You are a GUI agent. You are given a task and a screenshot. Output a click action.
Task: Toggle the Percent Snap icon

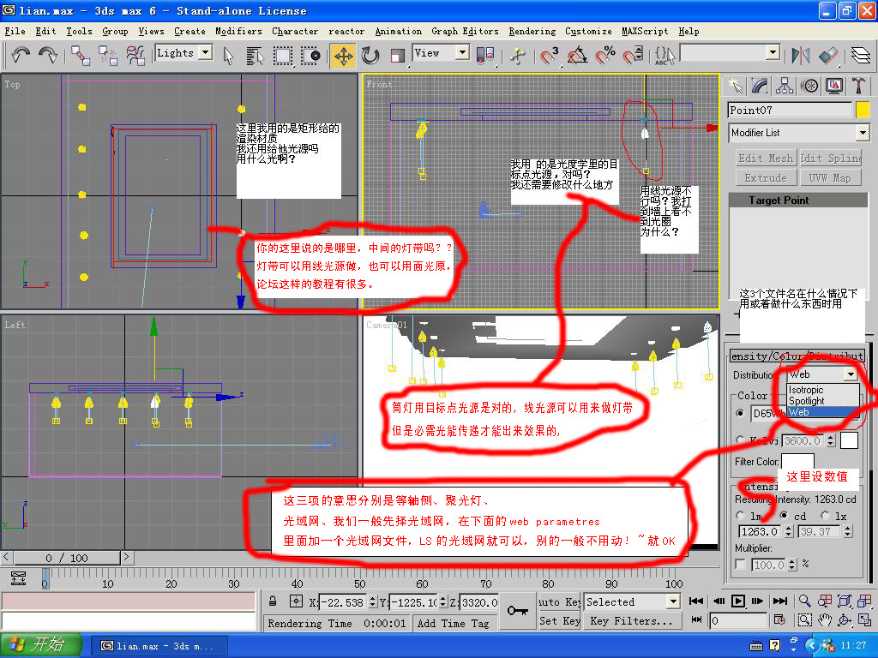(x=605, y=56)
